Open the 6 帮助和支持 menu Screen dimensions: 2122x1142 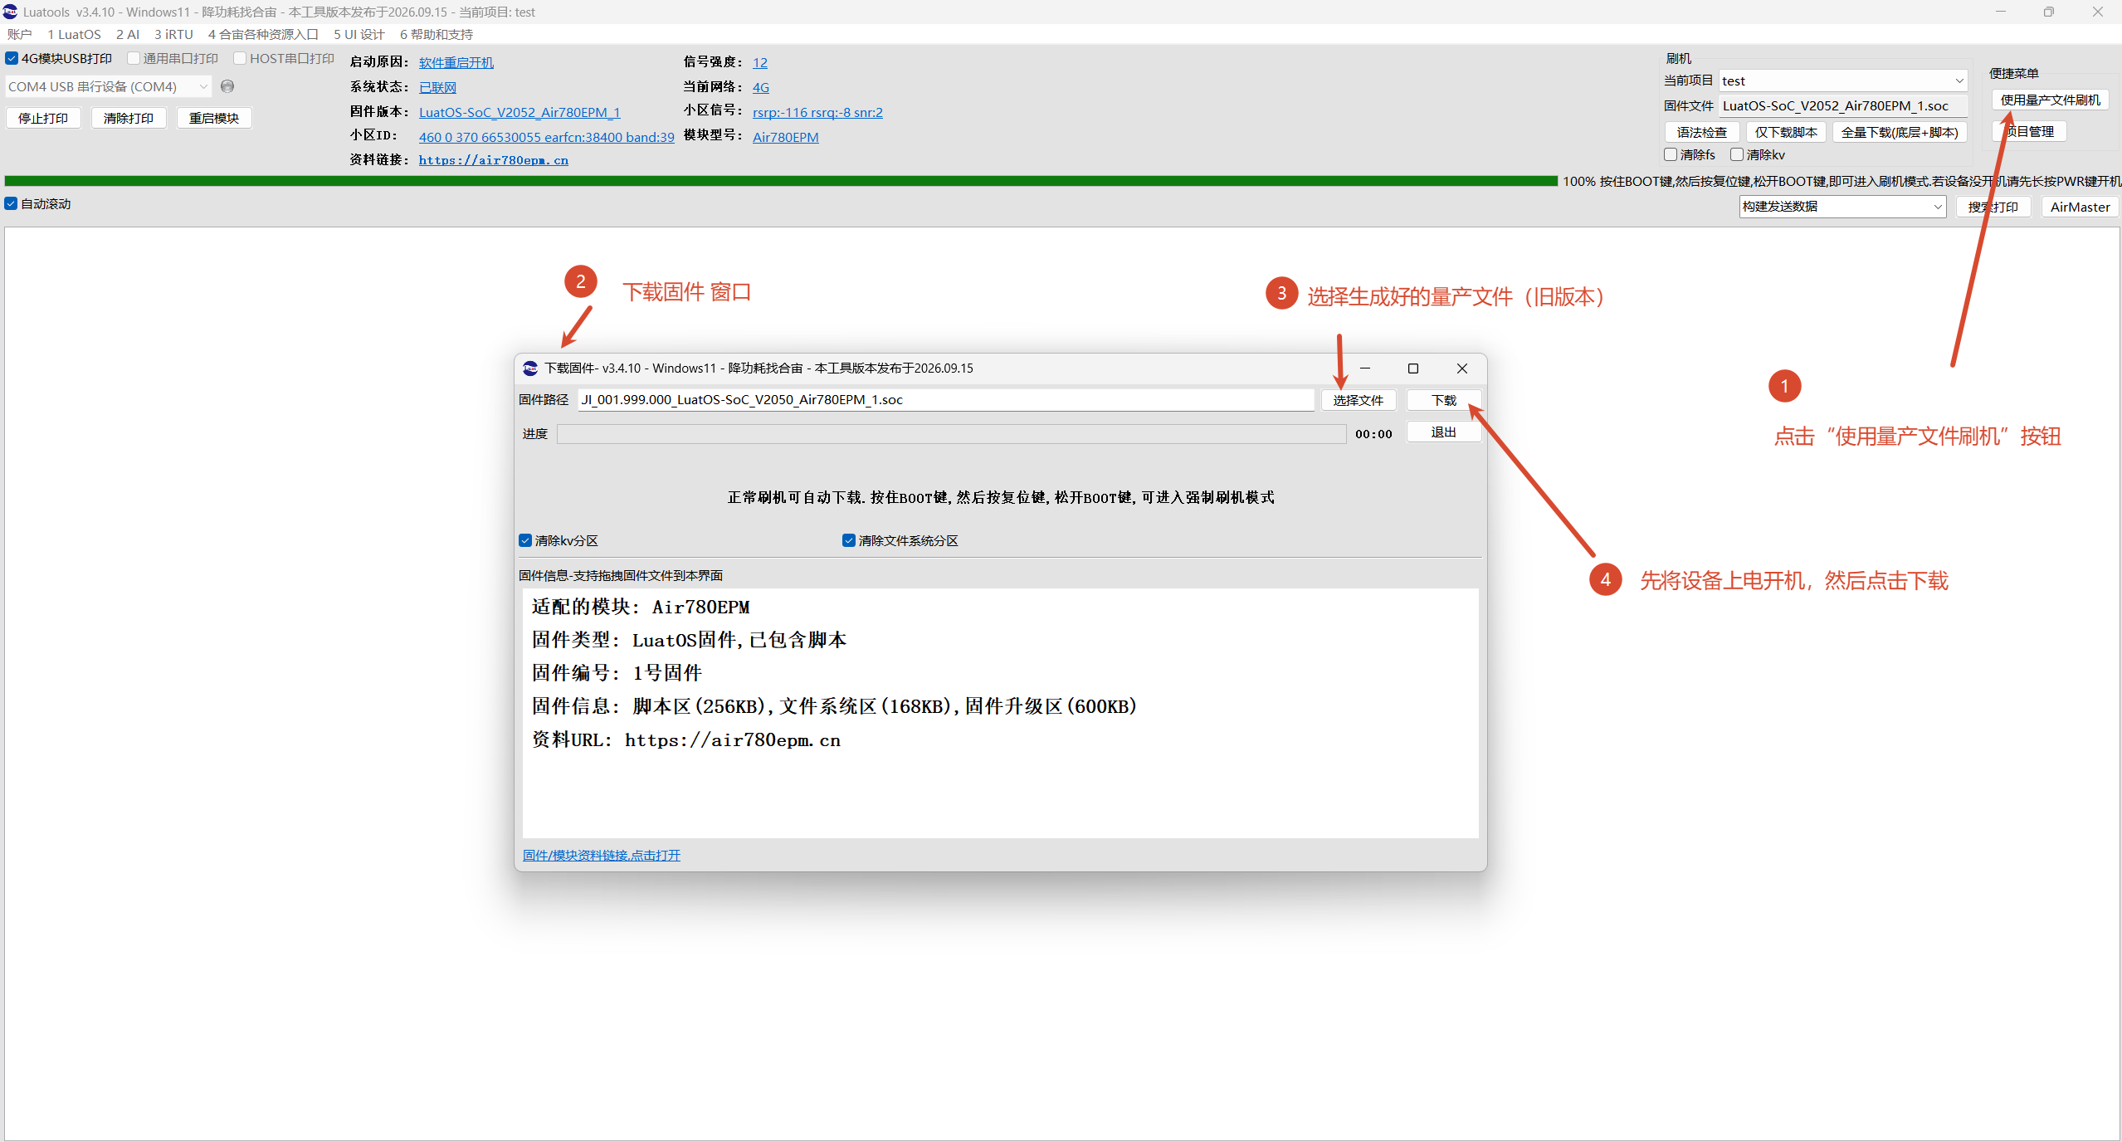(x=437, y=34)
